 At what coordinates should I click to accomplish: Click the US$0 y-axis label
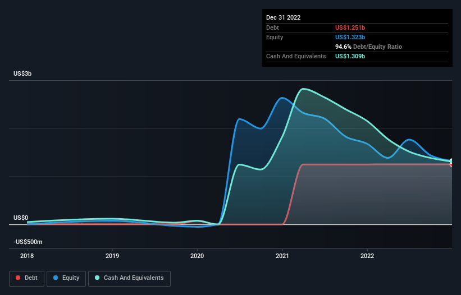coord(21,218)
